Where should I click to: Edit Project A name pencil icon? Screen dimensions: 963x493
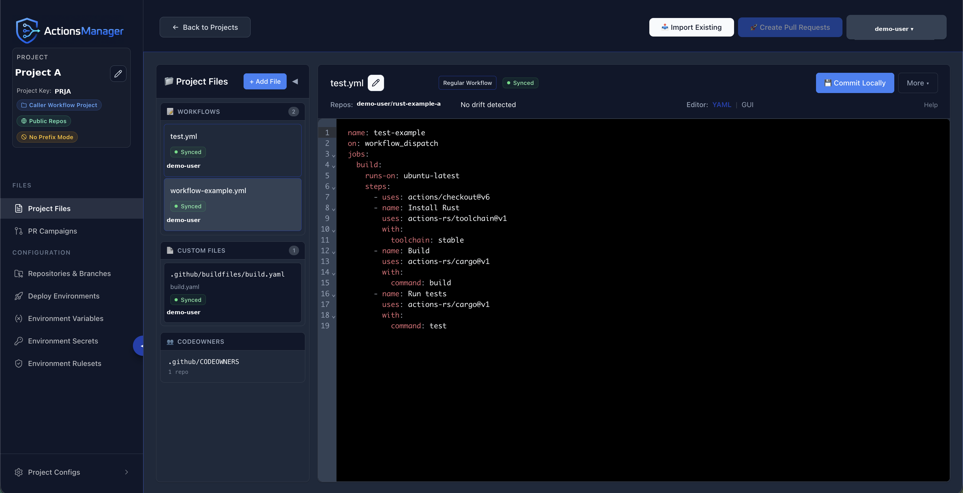pos(118,74)
